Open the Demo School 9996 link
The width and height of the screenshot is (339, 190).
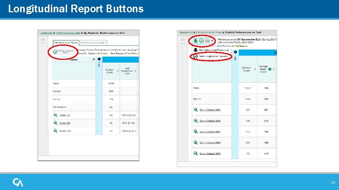tap(210, 121)
